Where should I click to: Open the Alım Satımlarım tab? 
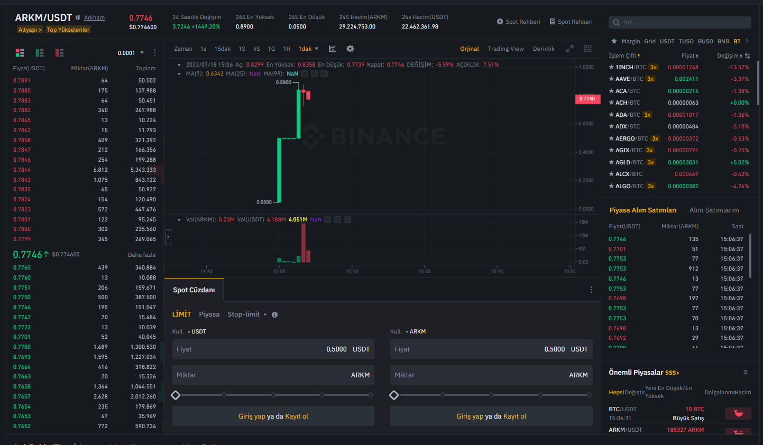[x=714, y=210]
